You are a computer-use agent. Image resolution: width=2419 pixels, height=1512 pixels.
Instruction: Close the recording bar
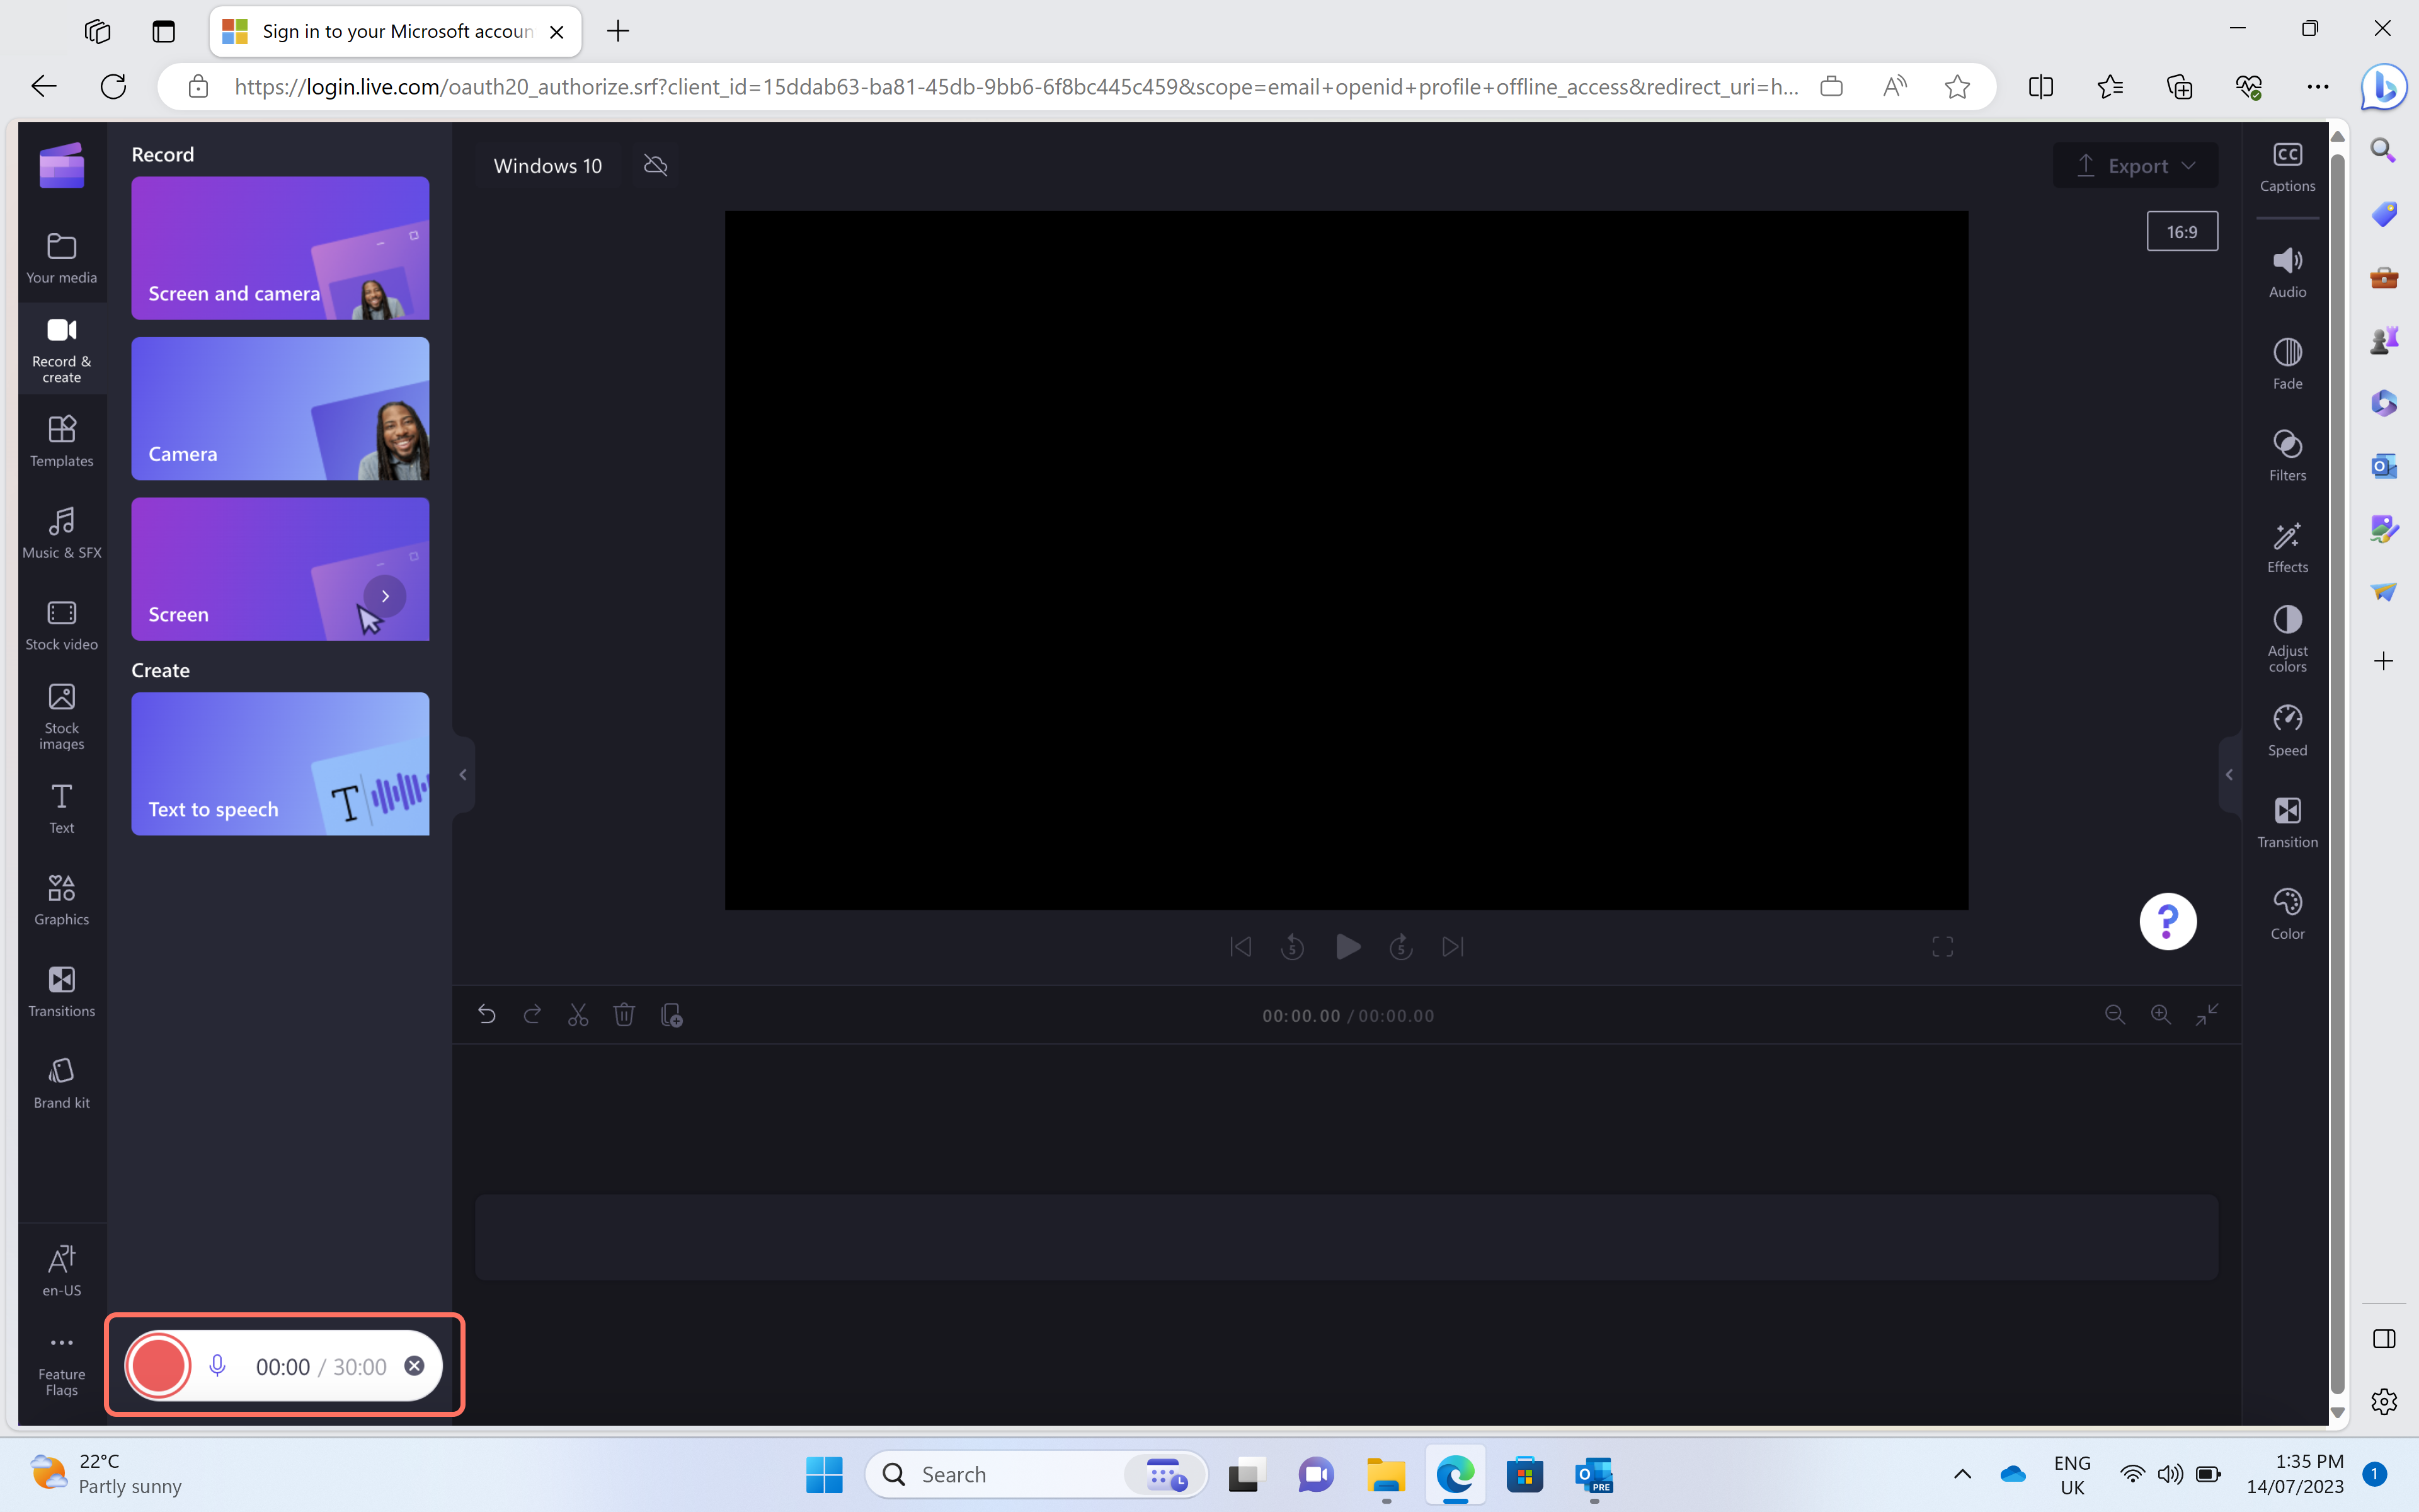coord(414,1366)
